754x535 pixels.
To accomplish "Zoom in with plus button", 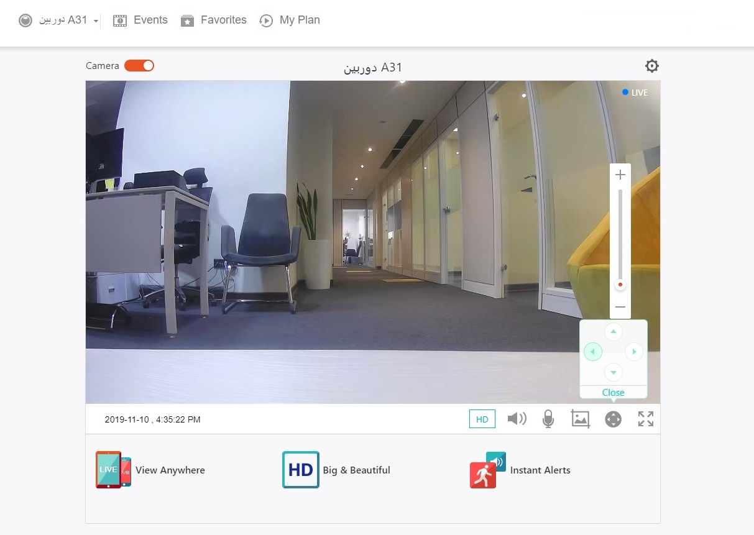I will tap(620, 175).
